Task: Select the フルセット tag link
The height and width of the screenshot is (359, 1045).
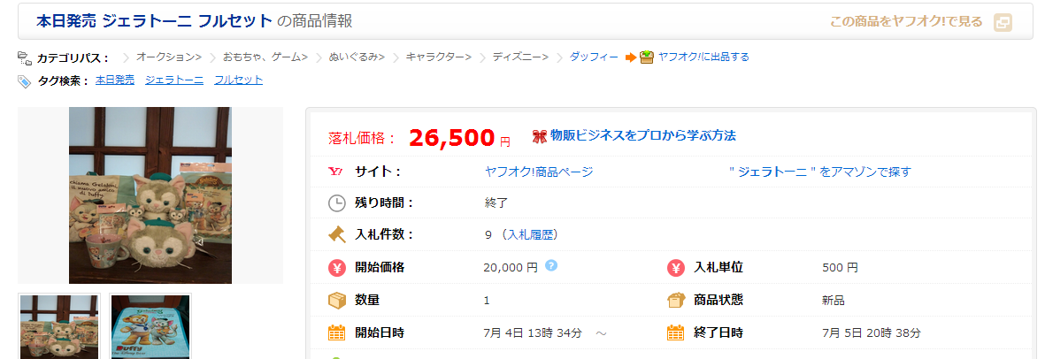Action: tap(238, 80)
